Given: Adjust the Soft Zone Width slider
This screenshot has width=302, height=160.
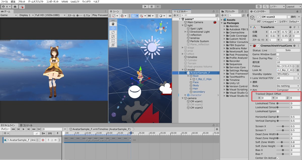Looking at the screenshot, I should pos(283,142).
